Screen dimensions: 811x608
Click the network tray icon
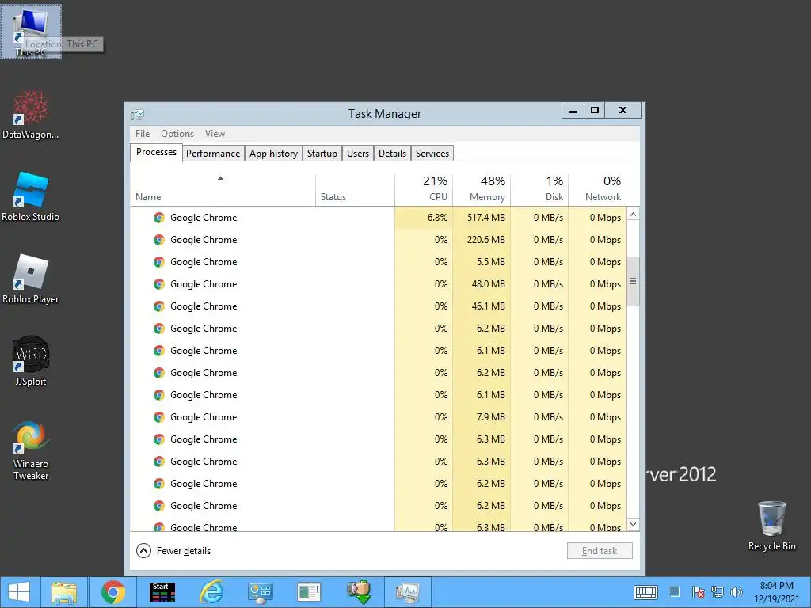718,592
